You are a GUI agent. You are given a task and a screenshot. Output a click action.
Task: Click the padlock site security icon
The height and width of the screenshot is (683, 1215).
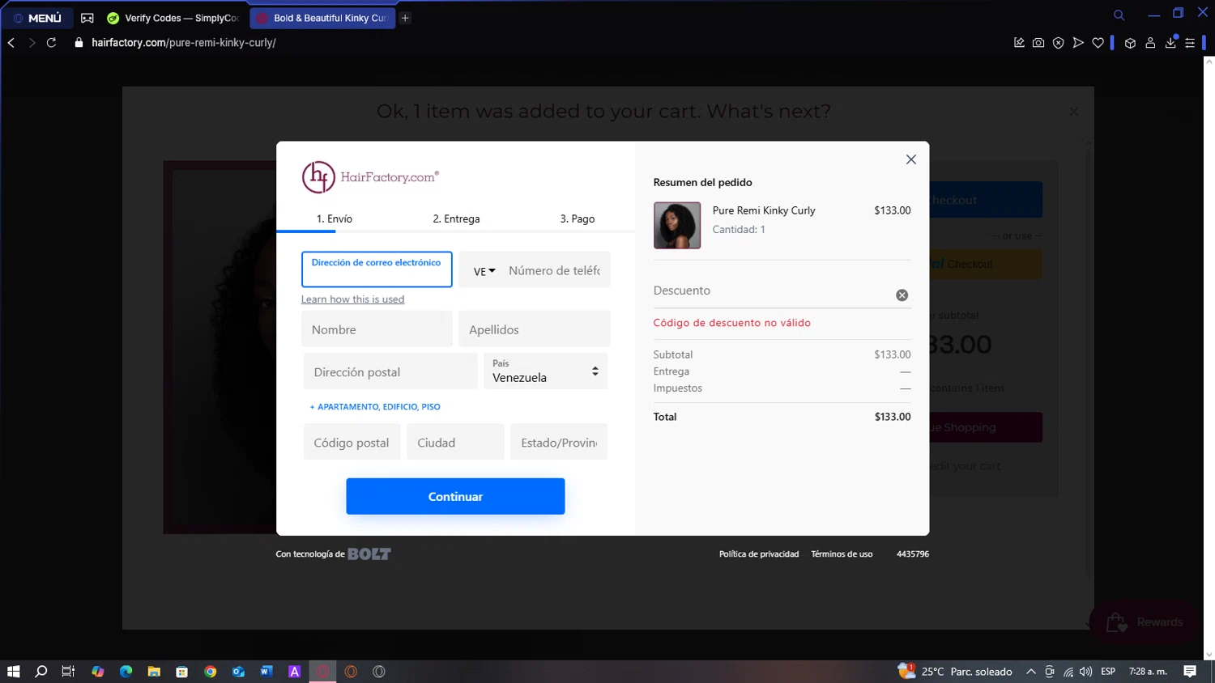[x=79, y=43]
